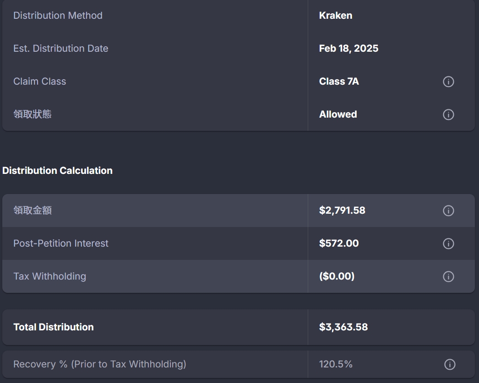This screenshot has width=479, height=383.
Task: Select the $572.00 interest amount
Action: pyautogui.click(x=339, y=243)
